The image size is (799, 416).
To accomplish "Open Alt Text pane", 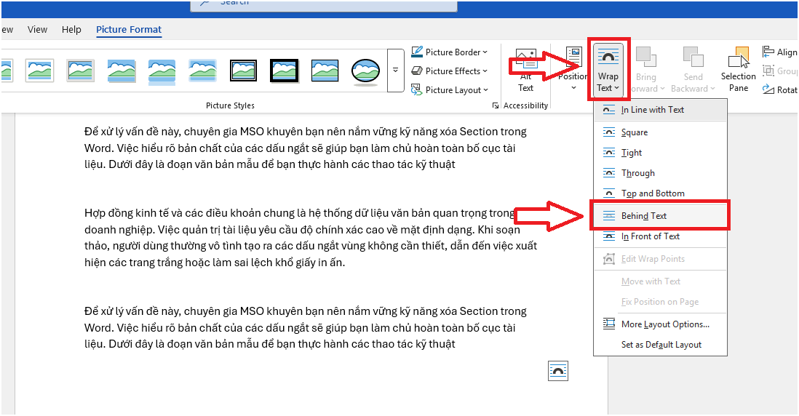I will pos(526,71).
